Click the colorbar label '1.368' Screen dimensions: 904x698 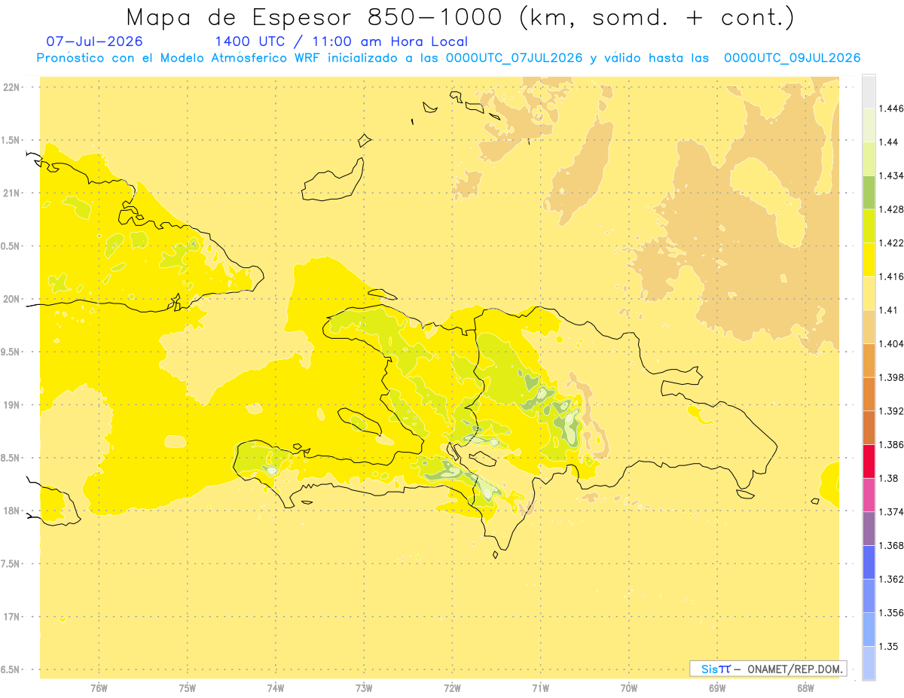click(x=891, y=545)
